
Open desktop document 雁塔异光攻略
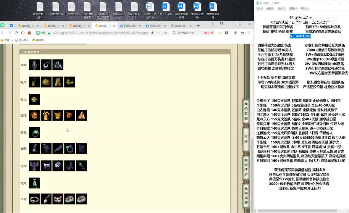[x=197, y=10]
